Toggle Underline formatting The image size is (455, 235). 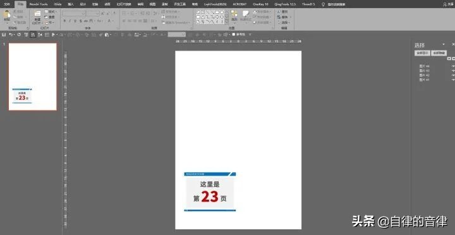[75, 21]
